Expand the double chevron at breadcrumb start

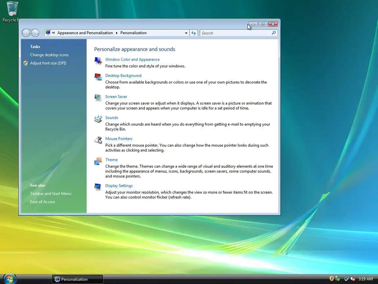(53, 33)
